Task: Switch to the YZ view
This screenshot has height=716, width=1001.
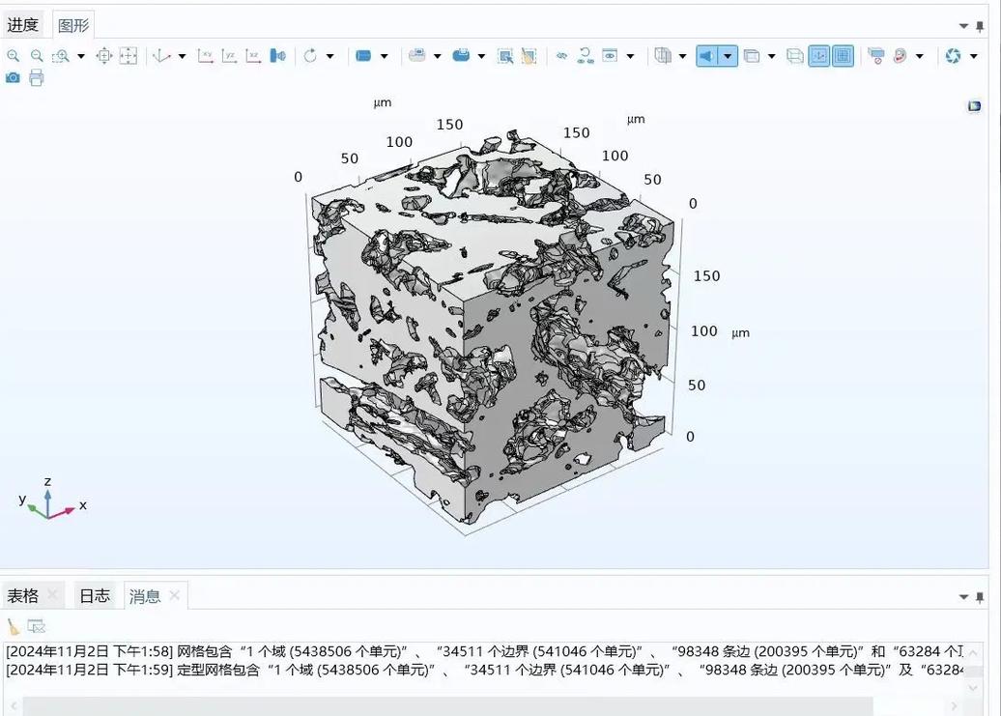Action: (x=229, y=56)
